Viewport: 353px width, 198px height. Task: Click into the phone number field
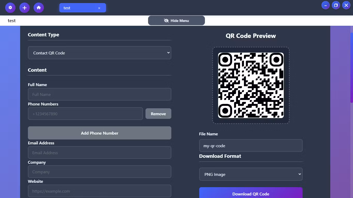click(85, 114)
